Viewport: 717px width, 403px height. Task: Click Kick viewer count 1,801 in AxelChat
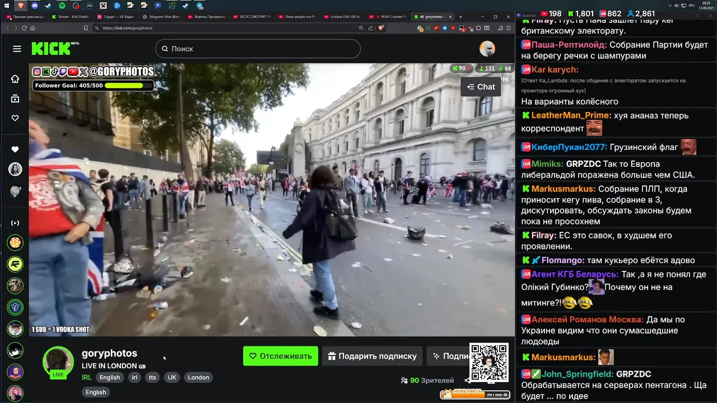coord(580,13)
